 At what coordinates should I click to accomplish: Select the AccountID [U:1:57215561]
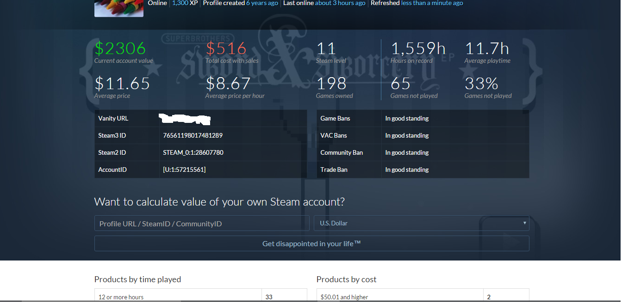click(x=184, y=170)
